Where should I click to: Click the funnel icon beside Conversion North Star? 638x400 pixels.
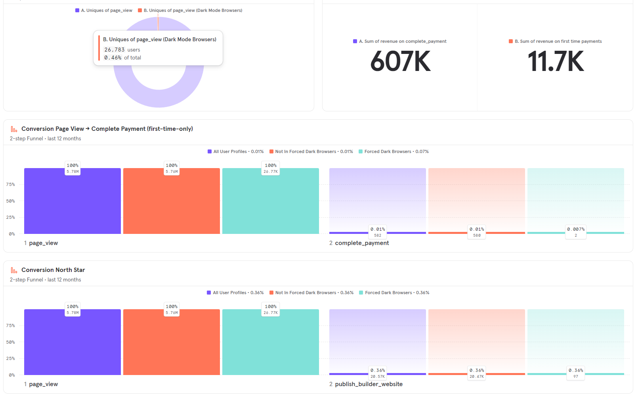tap(14, 270)
